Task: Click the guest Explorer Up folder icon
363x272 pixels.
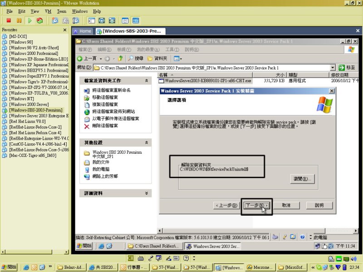Action: pos(120,58)
